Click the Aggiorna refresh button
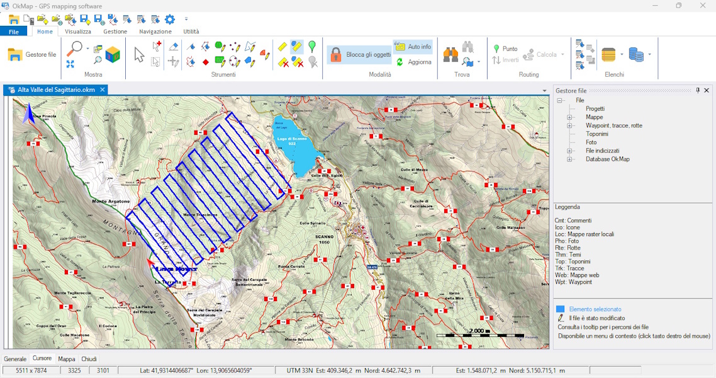716x378 pixels. tap(414, 62)
